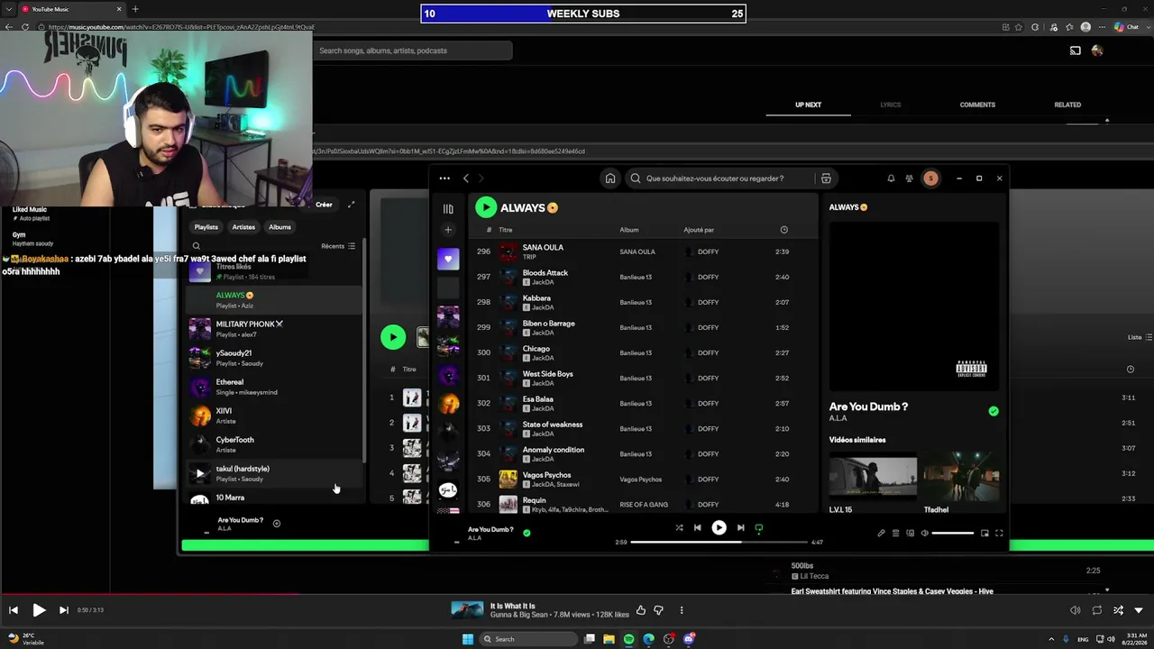Open the Spotify mini player icon

tap(985, 533)
